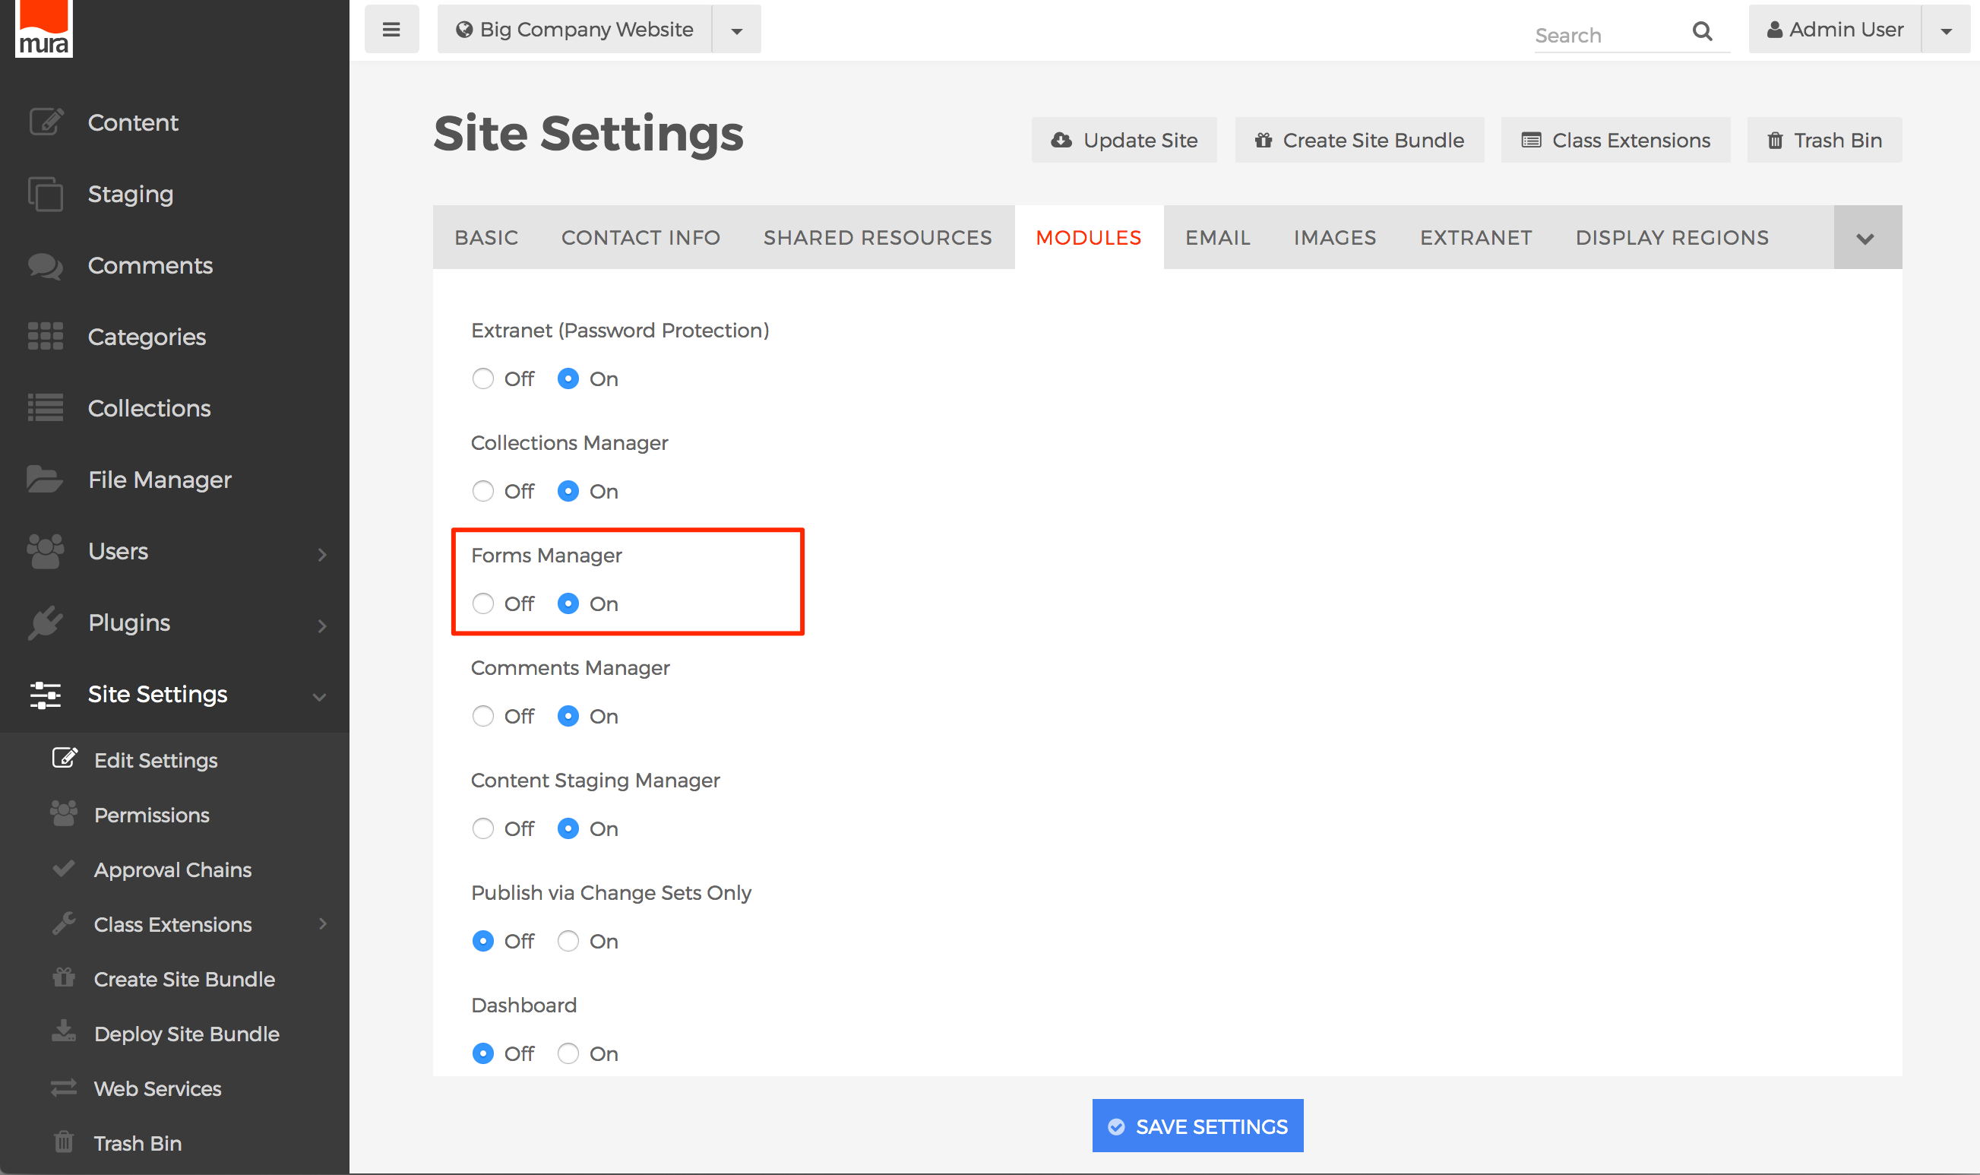Show more tabs via chevron
The image size is (1980, 1175).
(1865, 239)
